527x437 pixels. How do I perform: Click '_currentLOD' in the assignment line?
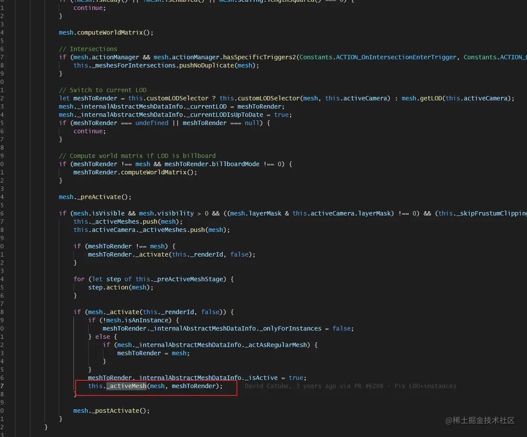pos(207,106)
